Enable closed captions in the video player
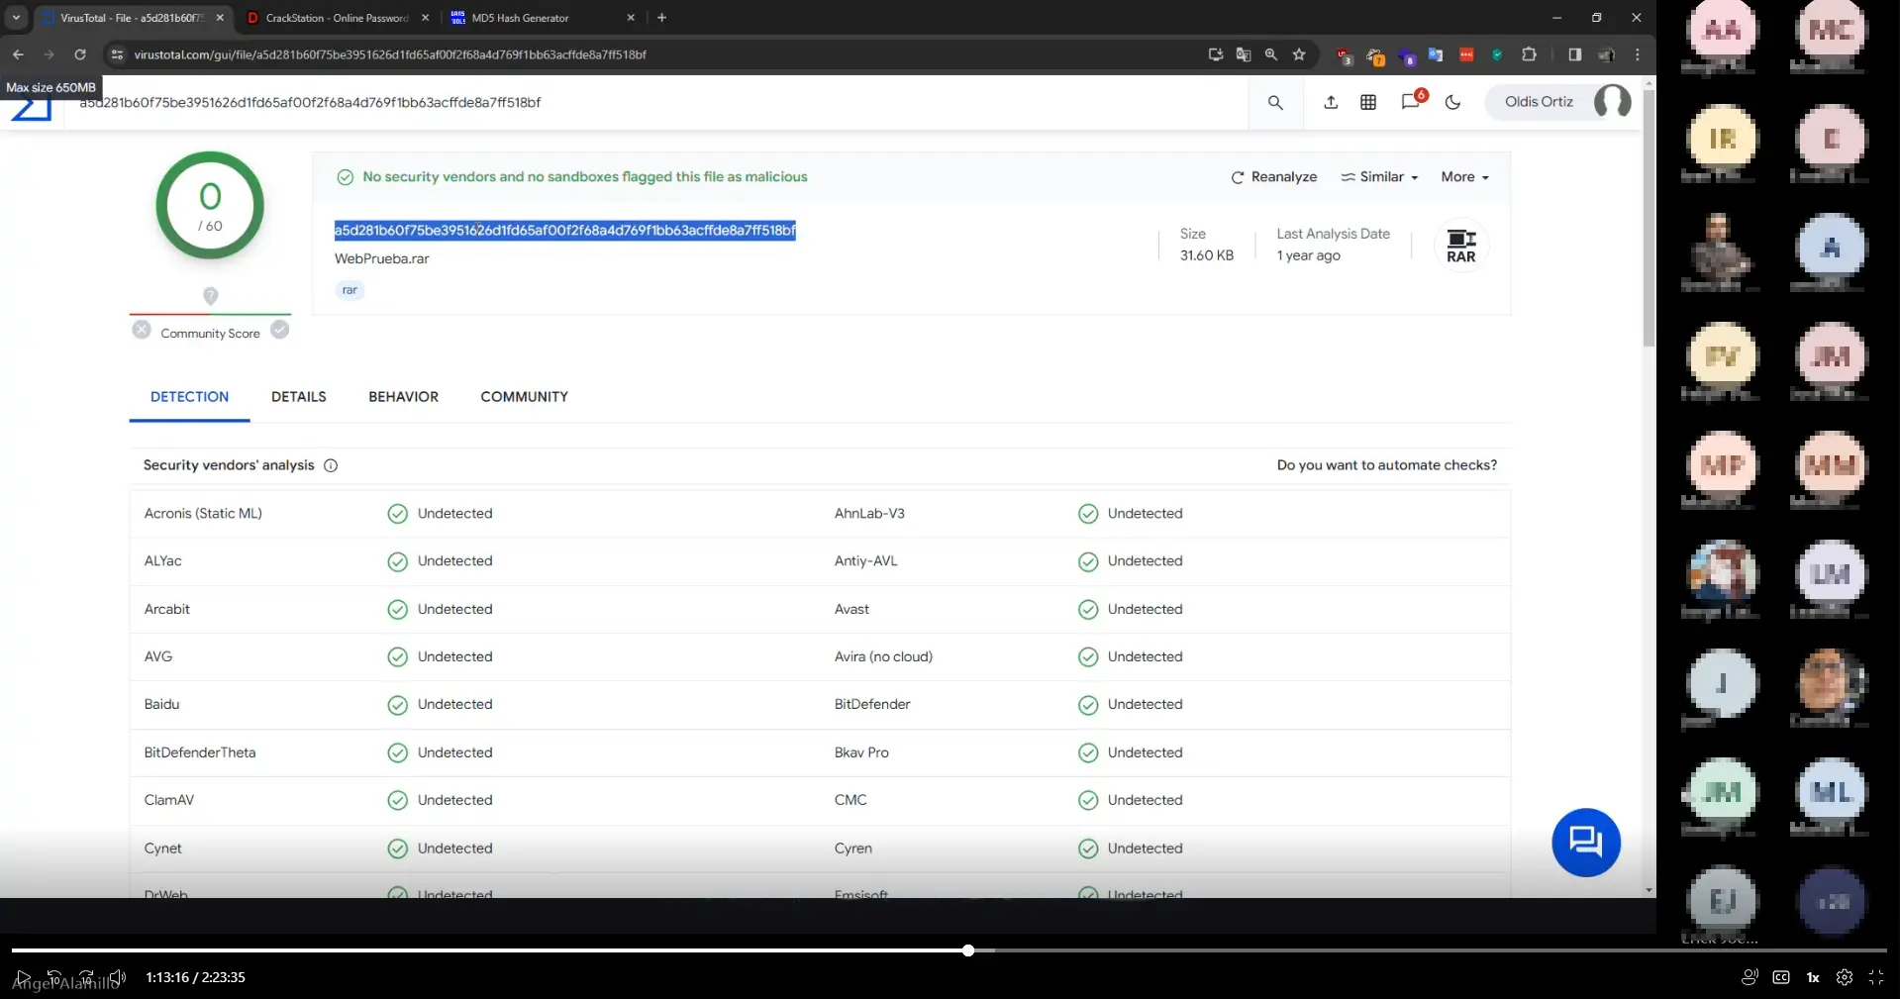The image size is (1900, 999). coord(1780,977)
